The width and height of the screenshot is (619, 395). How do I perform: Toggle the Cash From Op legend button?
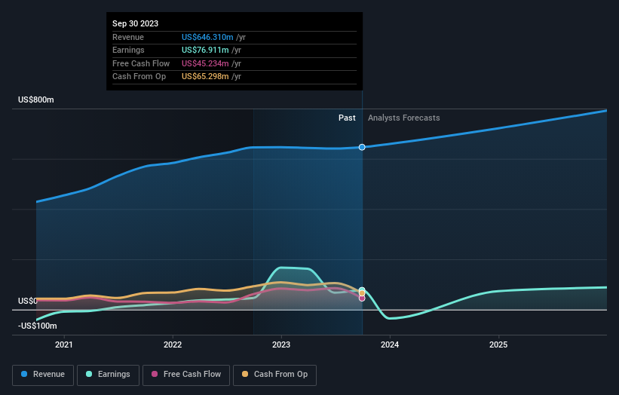[274, 375]
